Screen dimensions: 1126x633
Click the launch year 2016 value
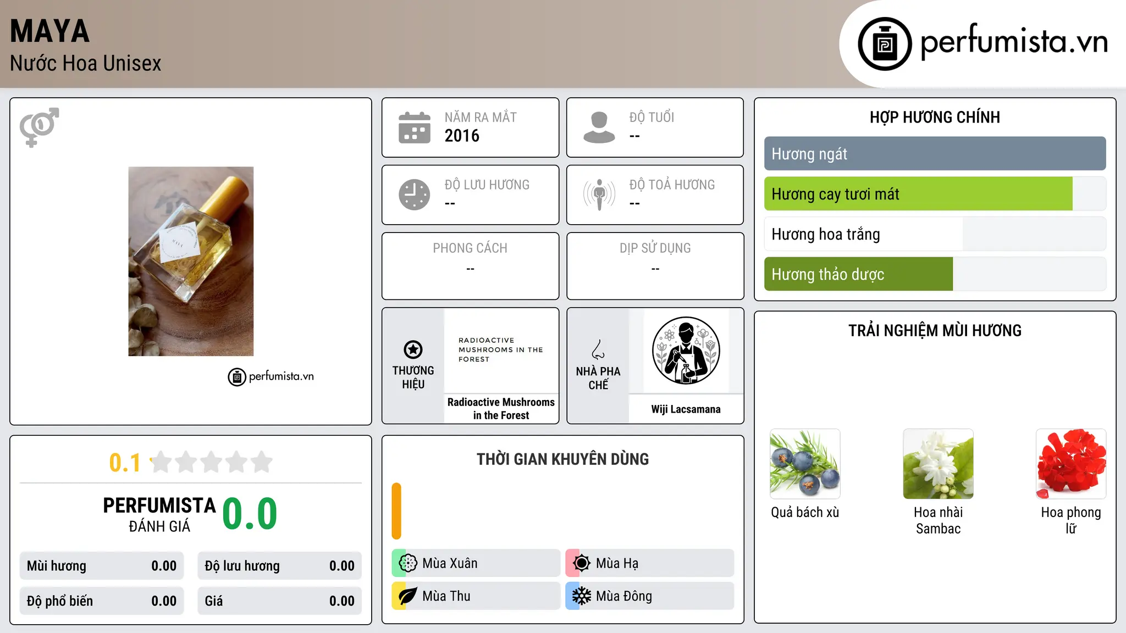pyautogui.click(x=462, y=136)
